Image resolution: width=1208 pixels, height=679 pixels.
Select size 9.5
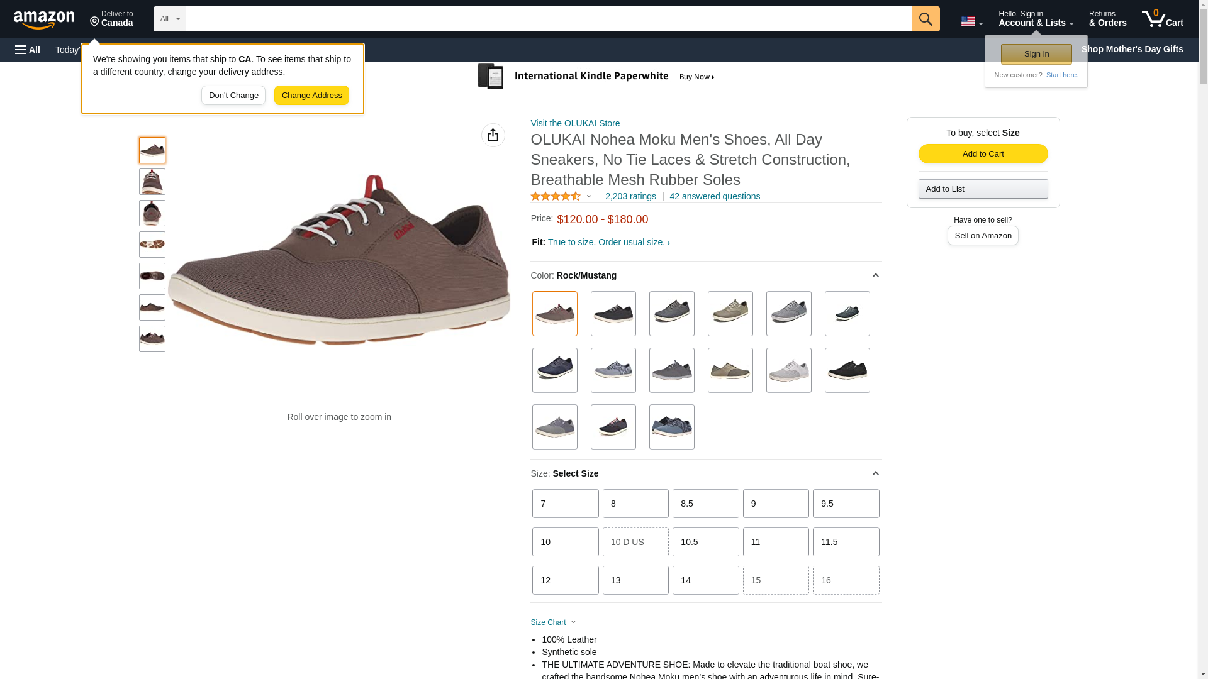pyautogui.click(x=845, y=504)
